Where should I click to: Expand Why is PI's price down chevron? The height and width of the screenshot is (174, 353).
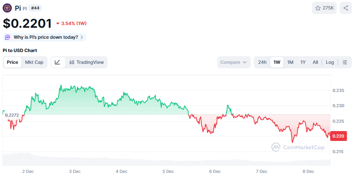[x=82, y=37]
